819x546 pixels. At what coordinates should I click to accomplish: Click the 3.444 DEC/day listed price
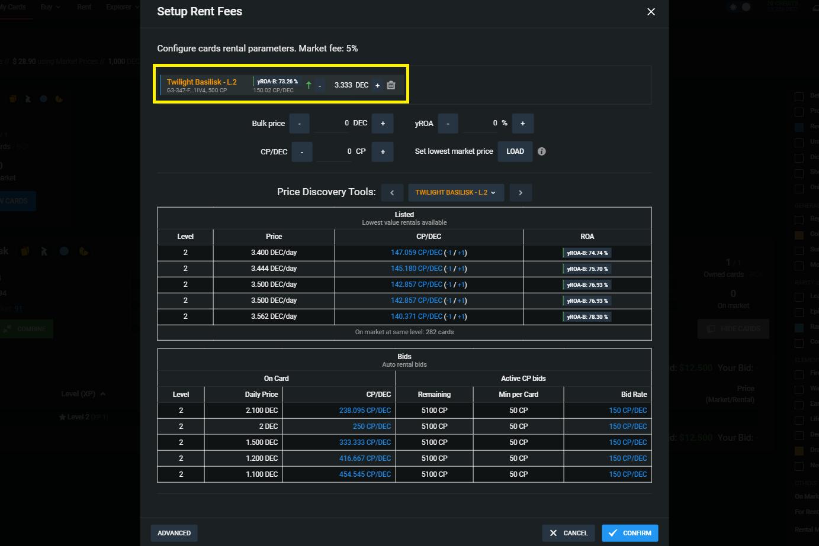(274, 269)
